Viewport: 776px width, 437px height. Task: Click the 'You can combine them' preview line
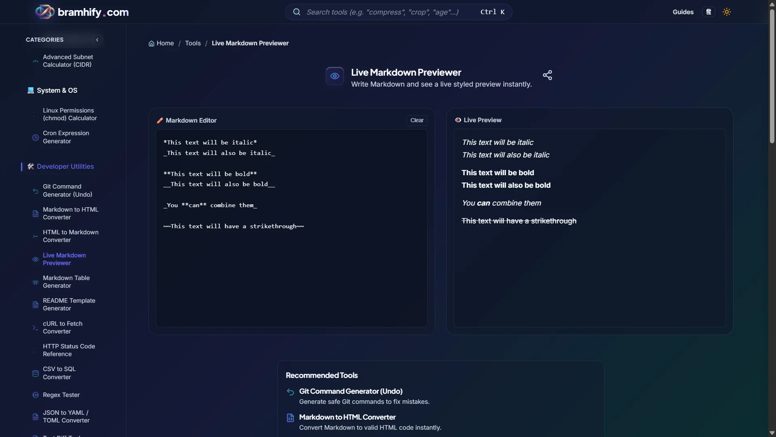pyautogui.click(x=502, y=203)
